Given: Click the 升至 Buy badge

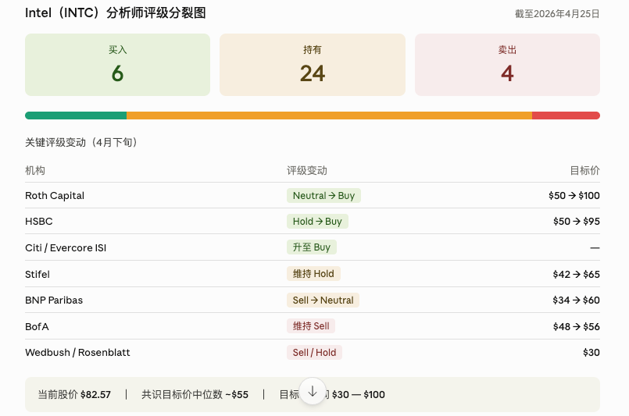Looking at the screenshot, I should [312, 247].
